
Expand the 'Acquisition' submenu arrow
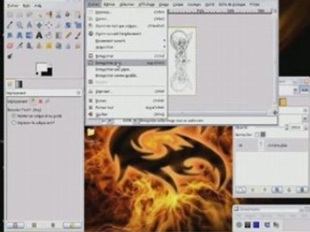click(164, 46)
